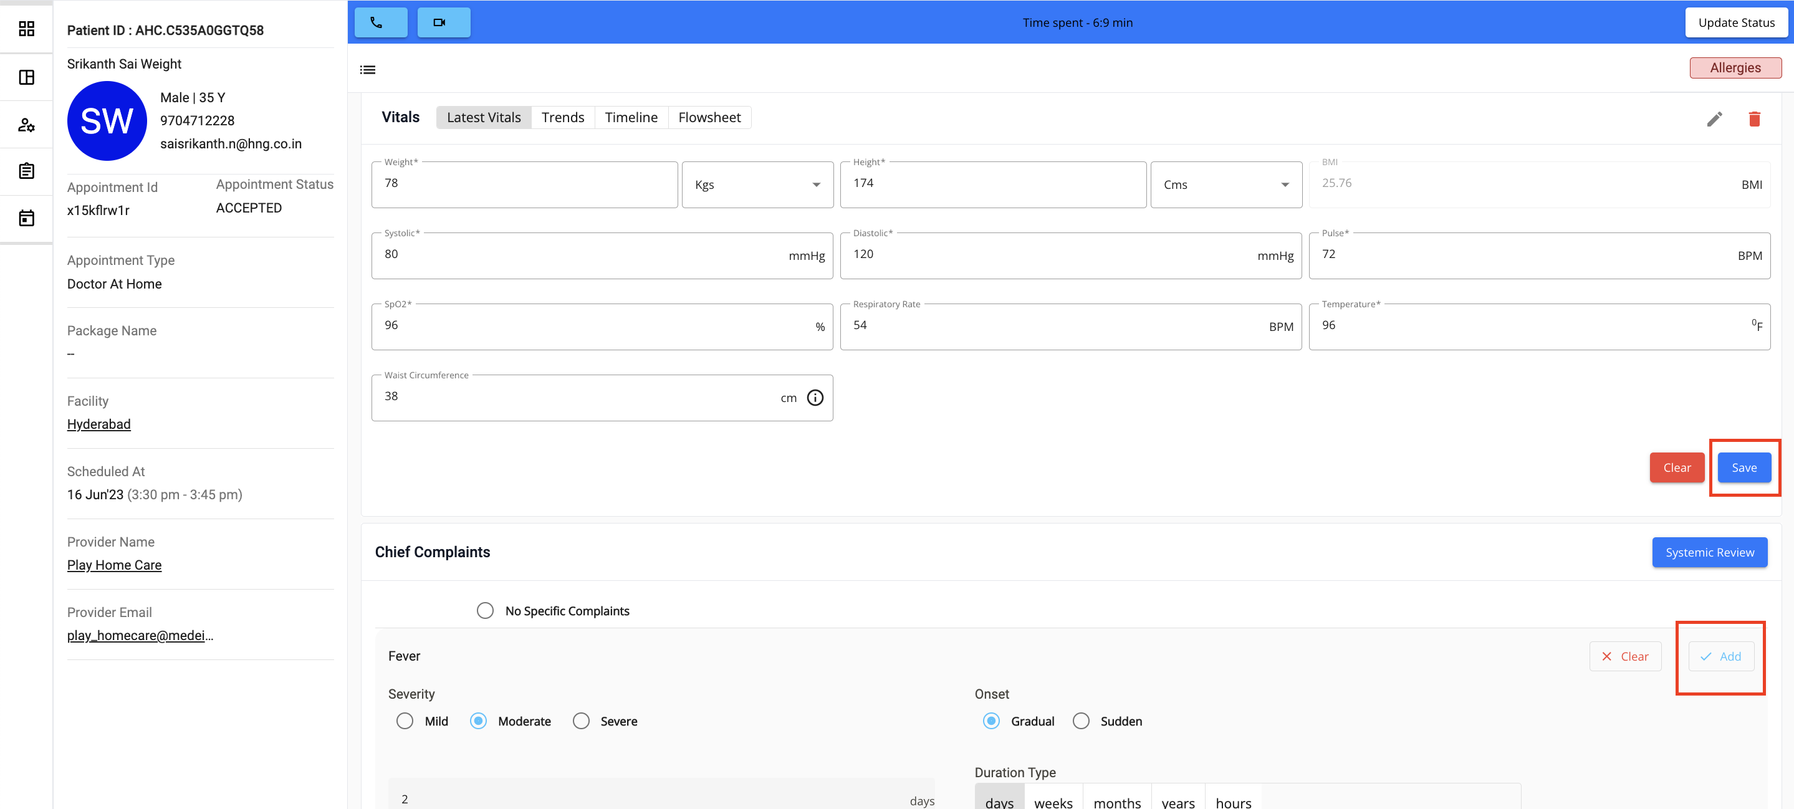Open the dashboard grid icon in sidebar
Image resolution: width=1794 pixels, height=809 pixels.
pos(26,29)
